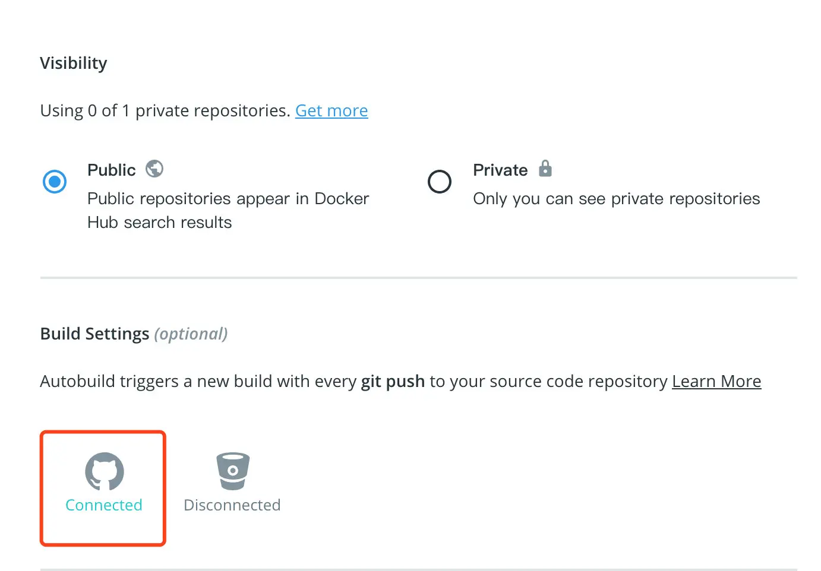Viewport: 821px width, 571px height.
Task: Select the Private visibility radio button
Action: pyautogui.click(x=440, y=182)
